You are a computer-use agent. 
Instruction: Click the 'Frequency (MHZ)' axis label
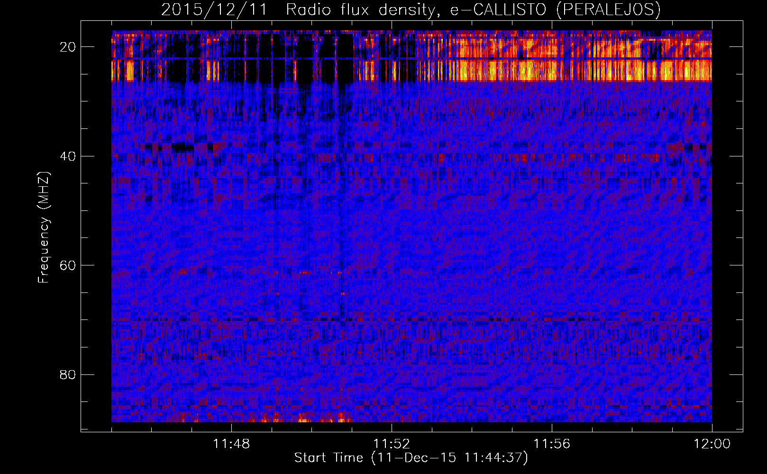click(44, 228)
